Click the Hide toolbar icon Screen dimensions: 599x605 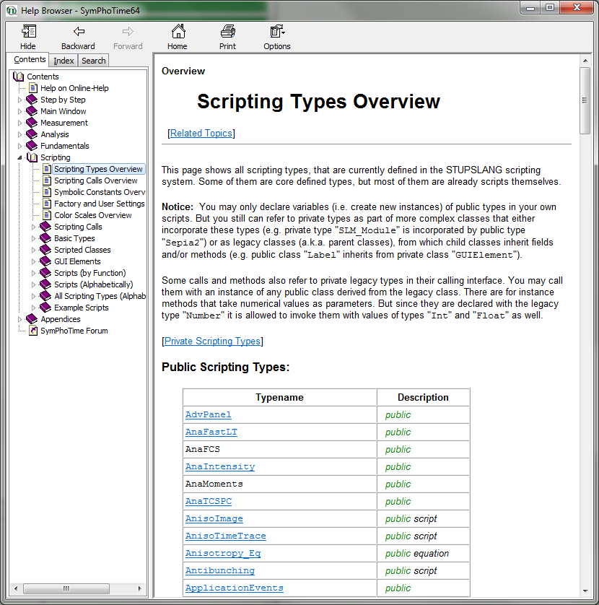[28, 32]
